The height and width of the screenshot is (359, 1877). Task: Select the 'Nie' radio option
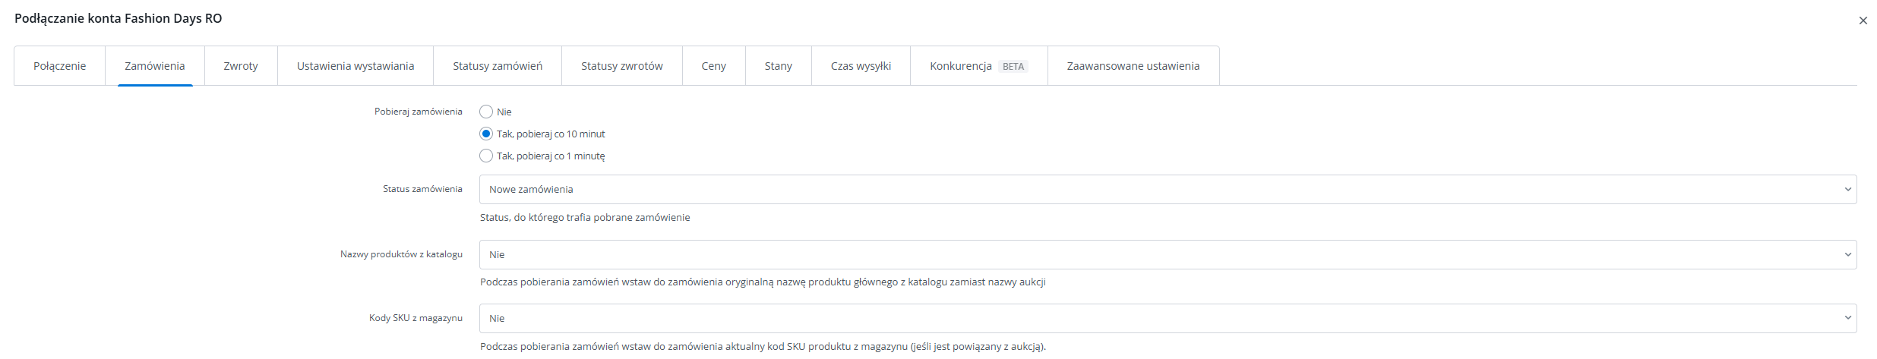486,112
